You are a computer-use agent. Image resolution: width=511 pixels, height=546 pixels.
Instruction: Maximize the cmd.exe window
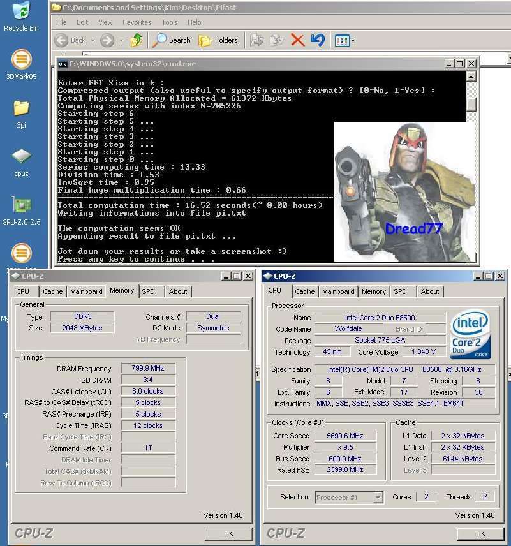[460, 64]
